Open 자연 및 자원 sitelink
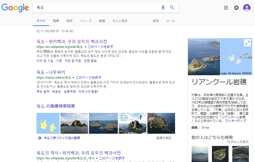255x162 pixels. (x=73, y=61)
